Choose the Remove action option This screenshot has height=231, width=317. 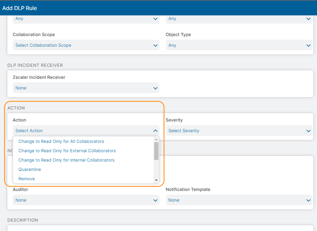(x=27, y=179)
